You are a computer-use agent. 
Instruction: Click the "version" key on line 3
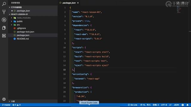77,17
